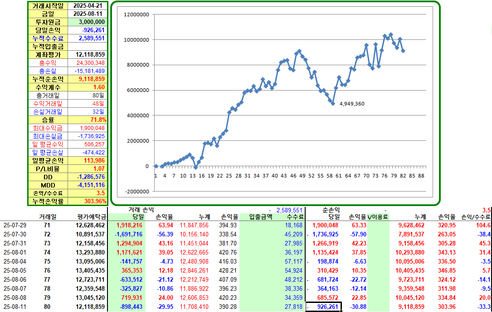Click the 거래시작일 date 2025-04-21

pyautogui.click(x=88, y=5)
